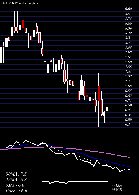Click the 6.59 price axis label
This screenshot has width=139, height=195.
pyautogui.click(x=128, y=105)
